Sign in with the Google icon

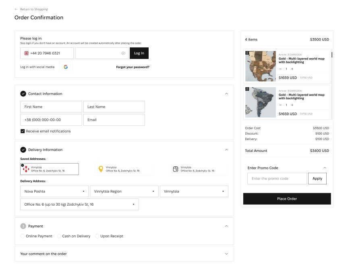tap(66, 67)
